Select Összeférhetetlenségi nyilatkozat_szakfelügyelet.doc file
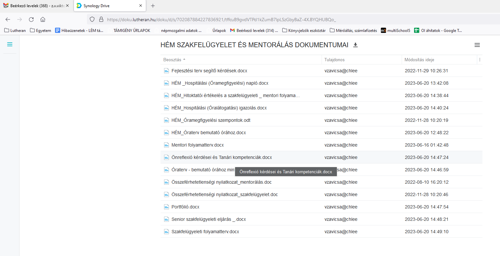The image size is (500, 256). point(225,194)
